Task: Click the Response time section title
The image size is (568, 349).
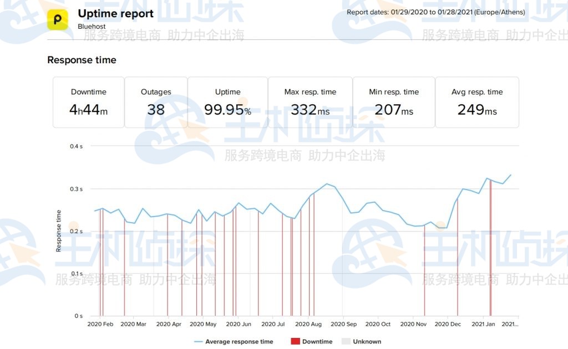Action: (82, 60)
